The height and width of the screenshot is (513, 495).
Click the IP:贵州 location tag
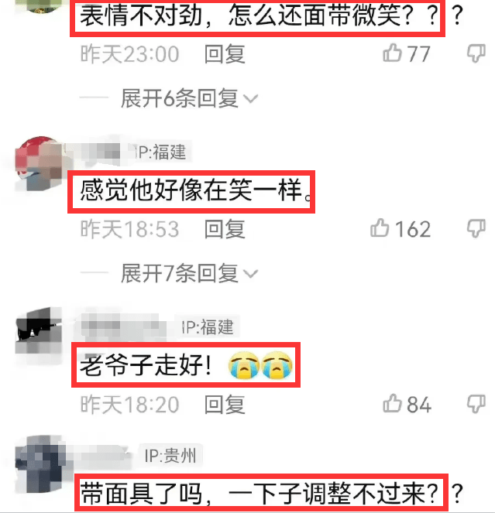coord(170,456)
